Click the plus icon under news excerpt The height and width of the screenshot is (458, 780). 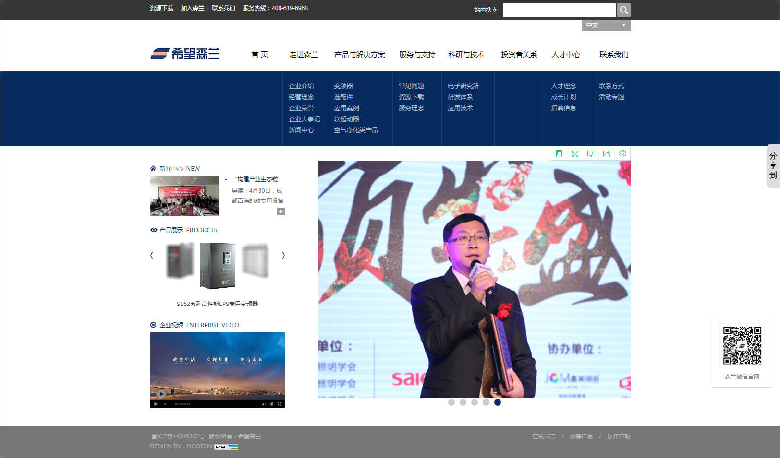(281, 211)
